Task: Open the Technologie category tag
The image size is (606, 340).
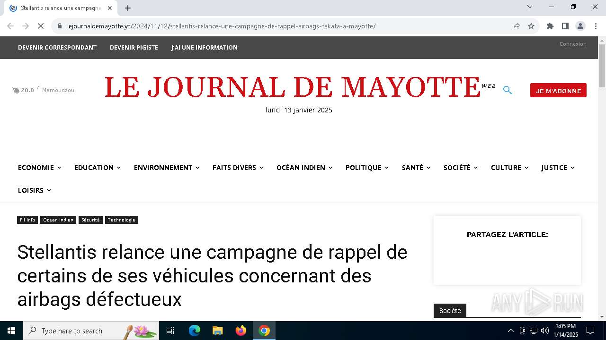Action: (122, 220)
